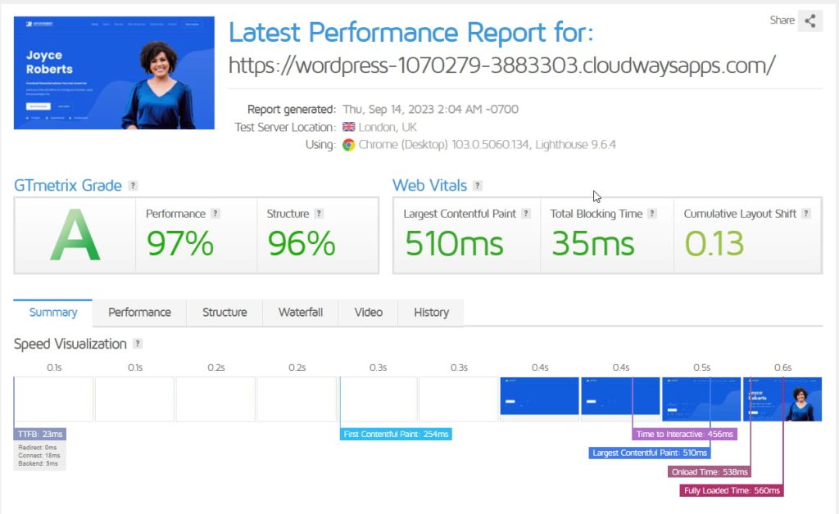This screenshot has width=839, height=514.
Task: Click help icon next to Structure score
Action: point(319,214)
